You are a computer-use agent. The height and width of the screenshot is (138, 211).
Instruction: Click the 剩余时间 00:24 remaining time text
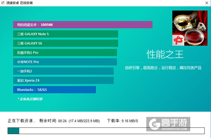53,121
